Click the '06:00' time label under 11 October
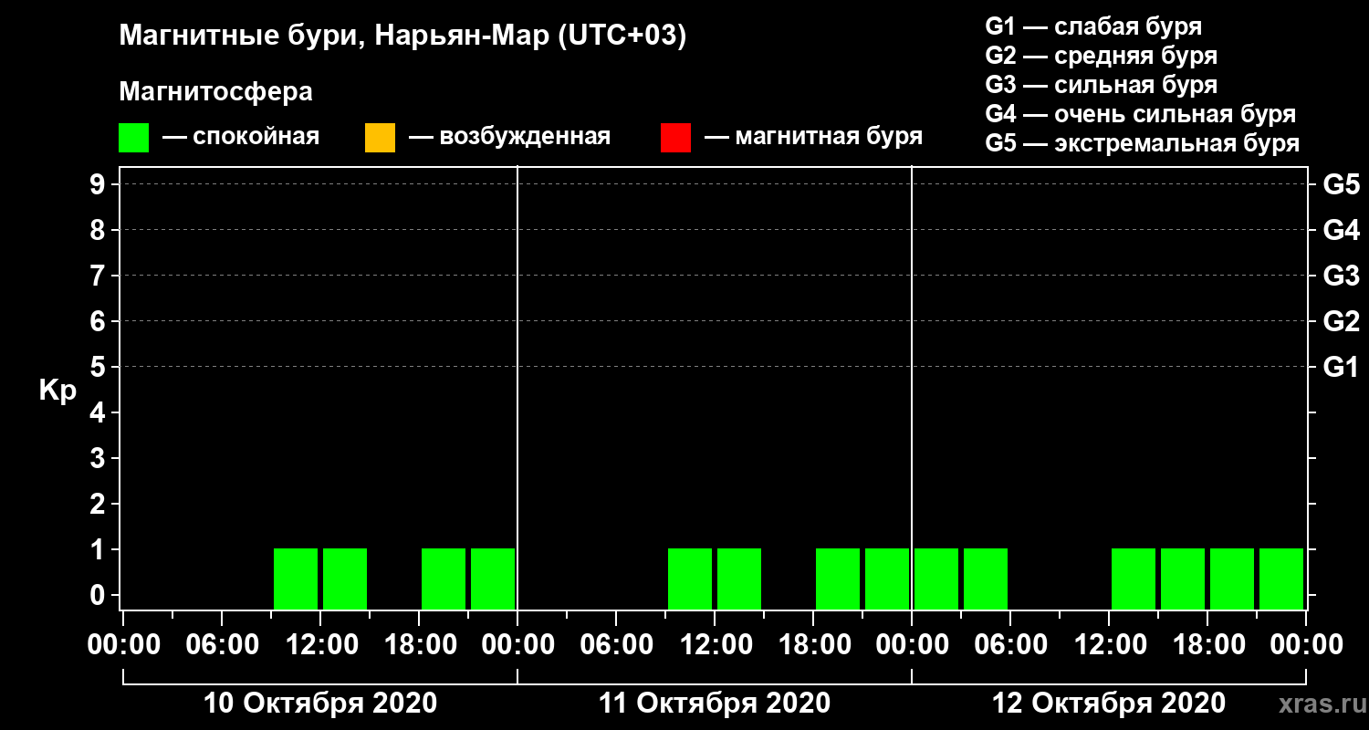The height and width of the screenshot is (730, 1369). coord(616,645)
